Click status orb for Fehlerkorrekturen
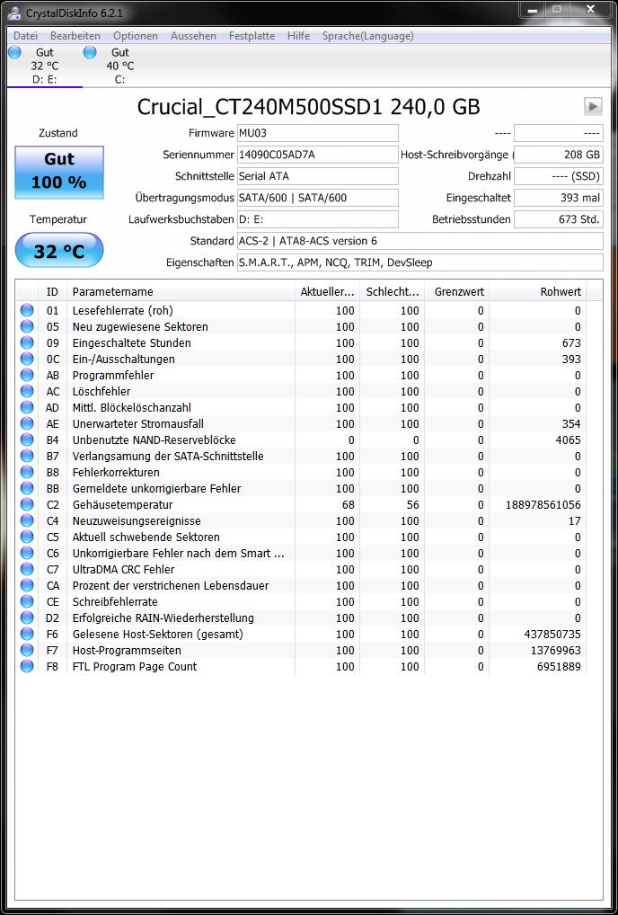The width and height of the screenshot is (618, 915). pos(27,472)
